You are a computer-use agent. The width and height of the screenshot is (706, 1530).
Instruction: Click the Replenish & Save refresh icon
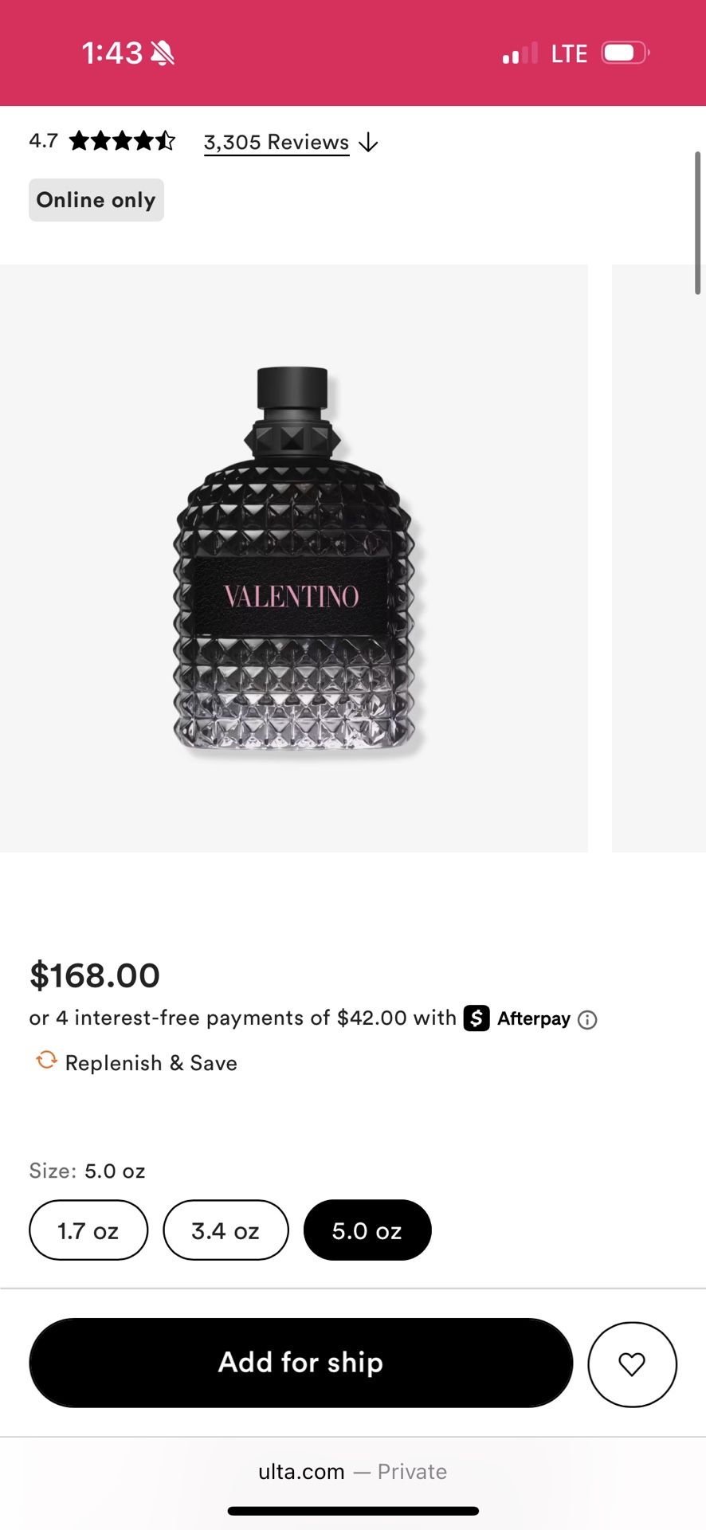coord(46,1061)
